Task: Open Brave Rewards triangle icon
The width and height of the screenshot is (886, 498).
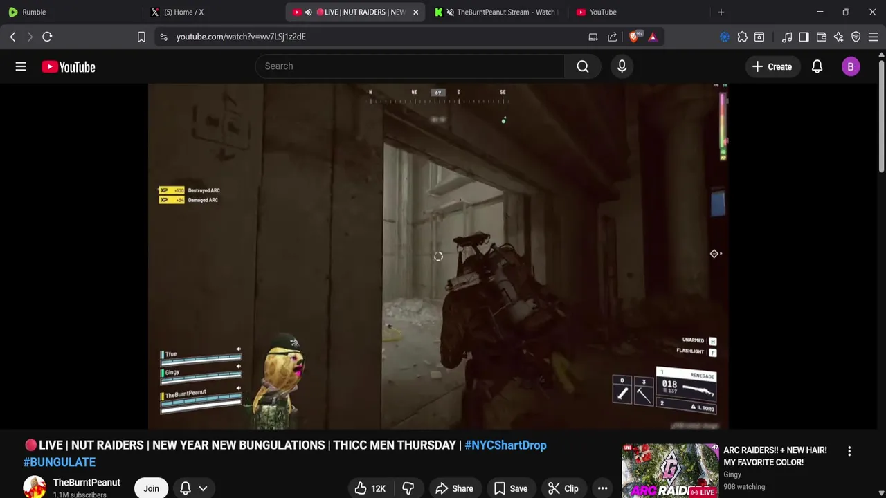Action: tap(653, 37)
